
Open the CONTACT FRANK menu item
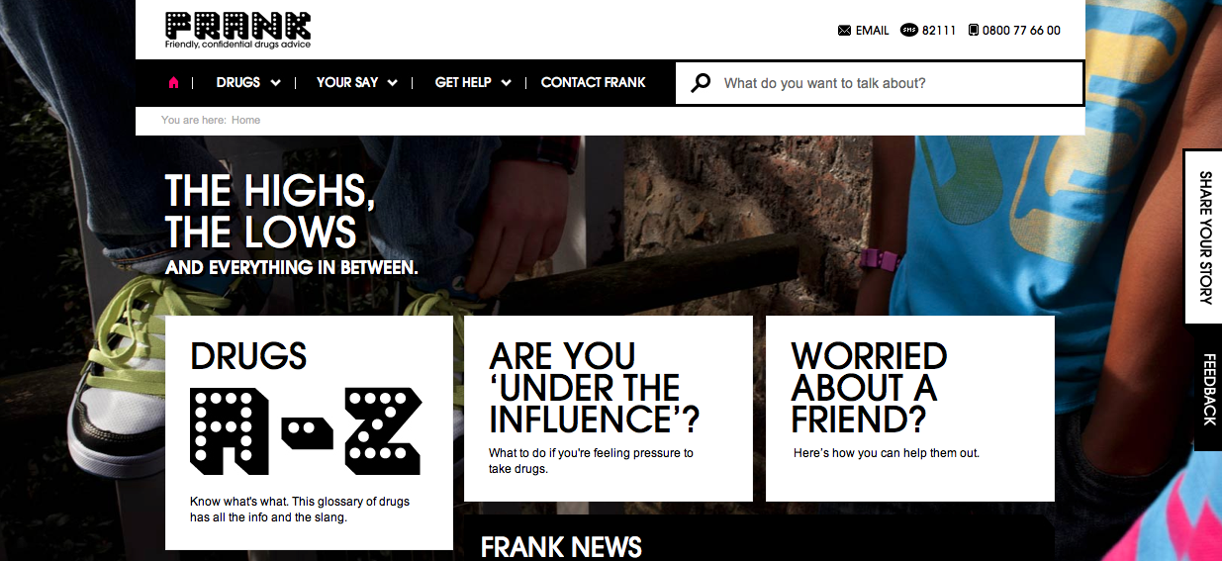pos(593,83)
